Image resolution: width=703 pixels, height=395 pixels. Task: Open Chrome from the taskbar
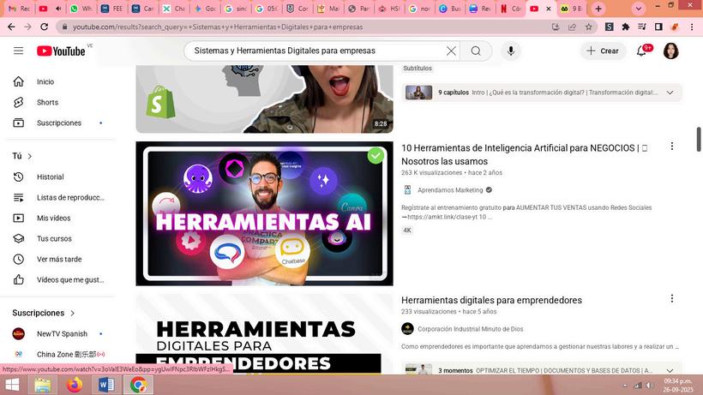139,385
